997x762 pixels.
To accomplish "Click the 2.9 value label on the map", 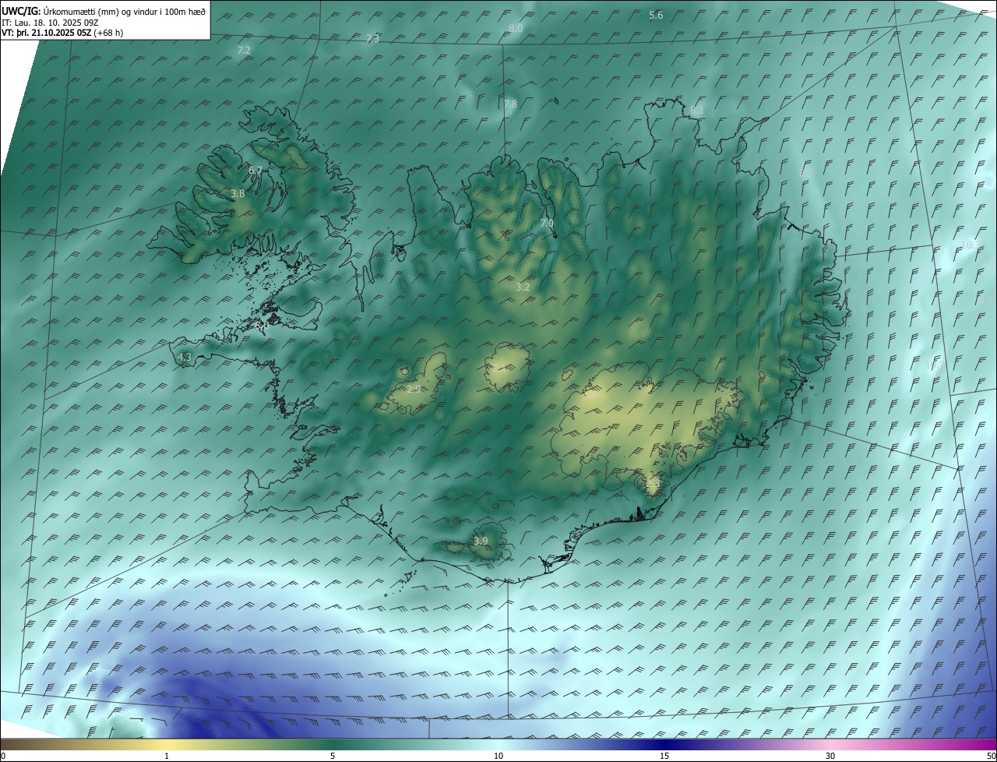I will (x=414, y=389).
